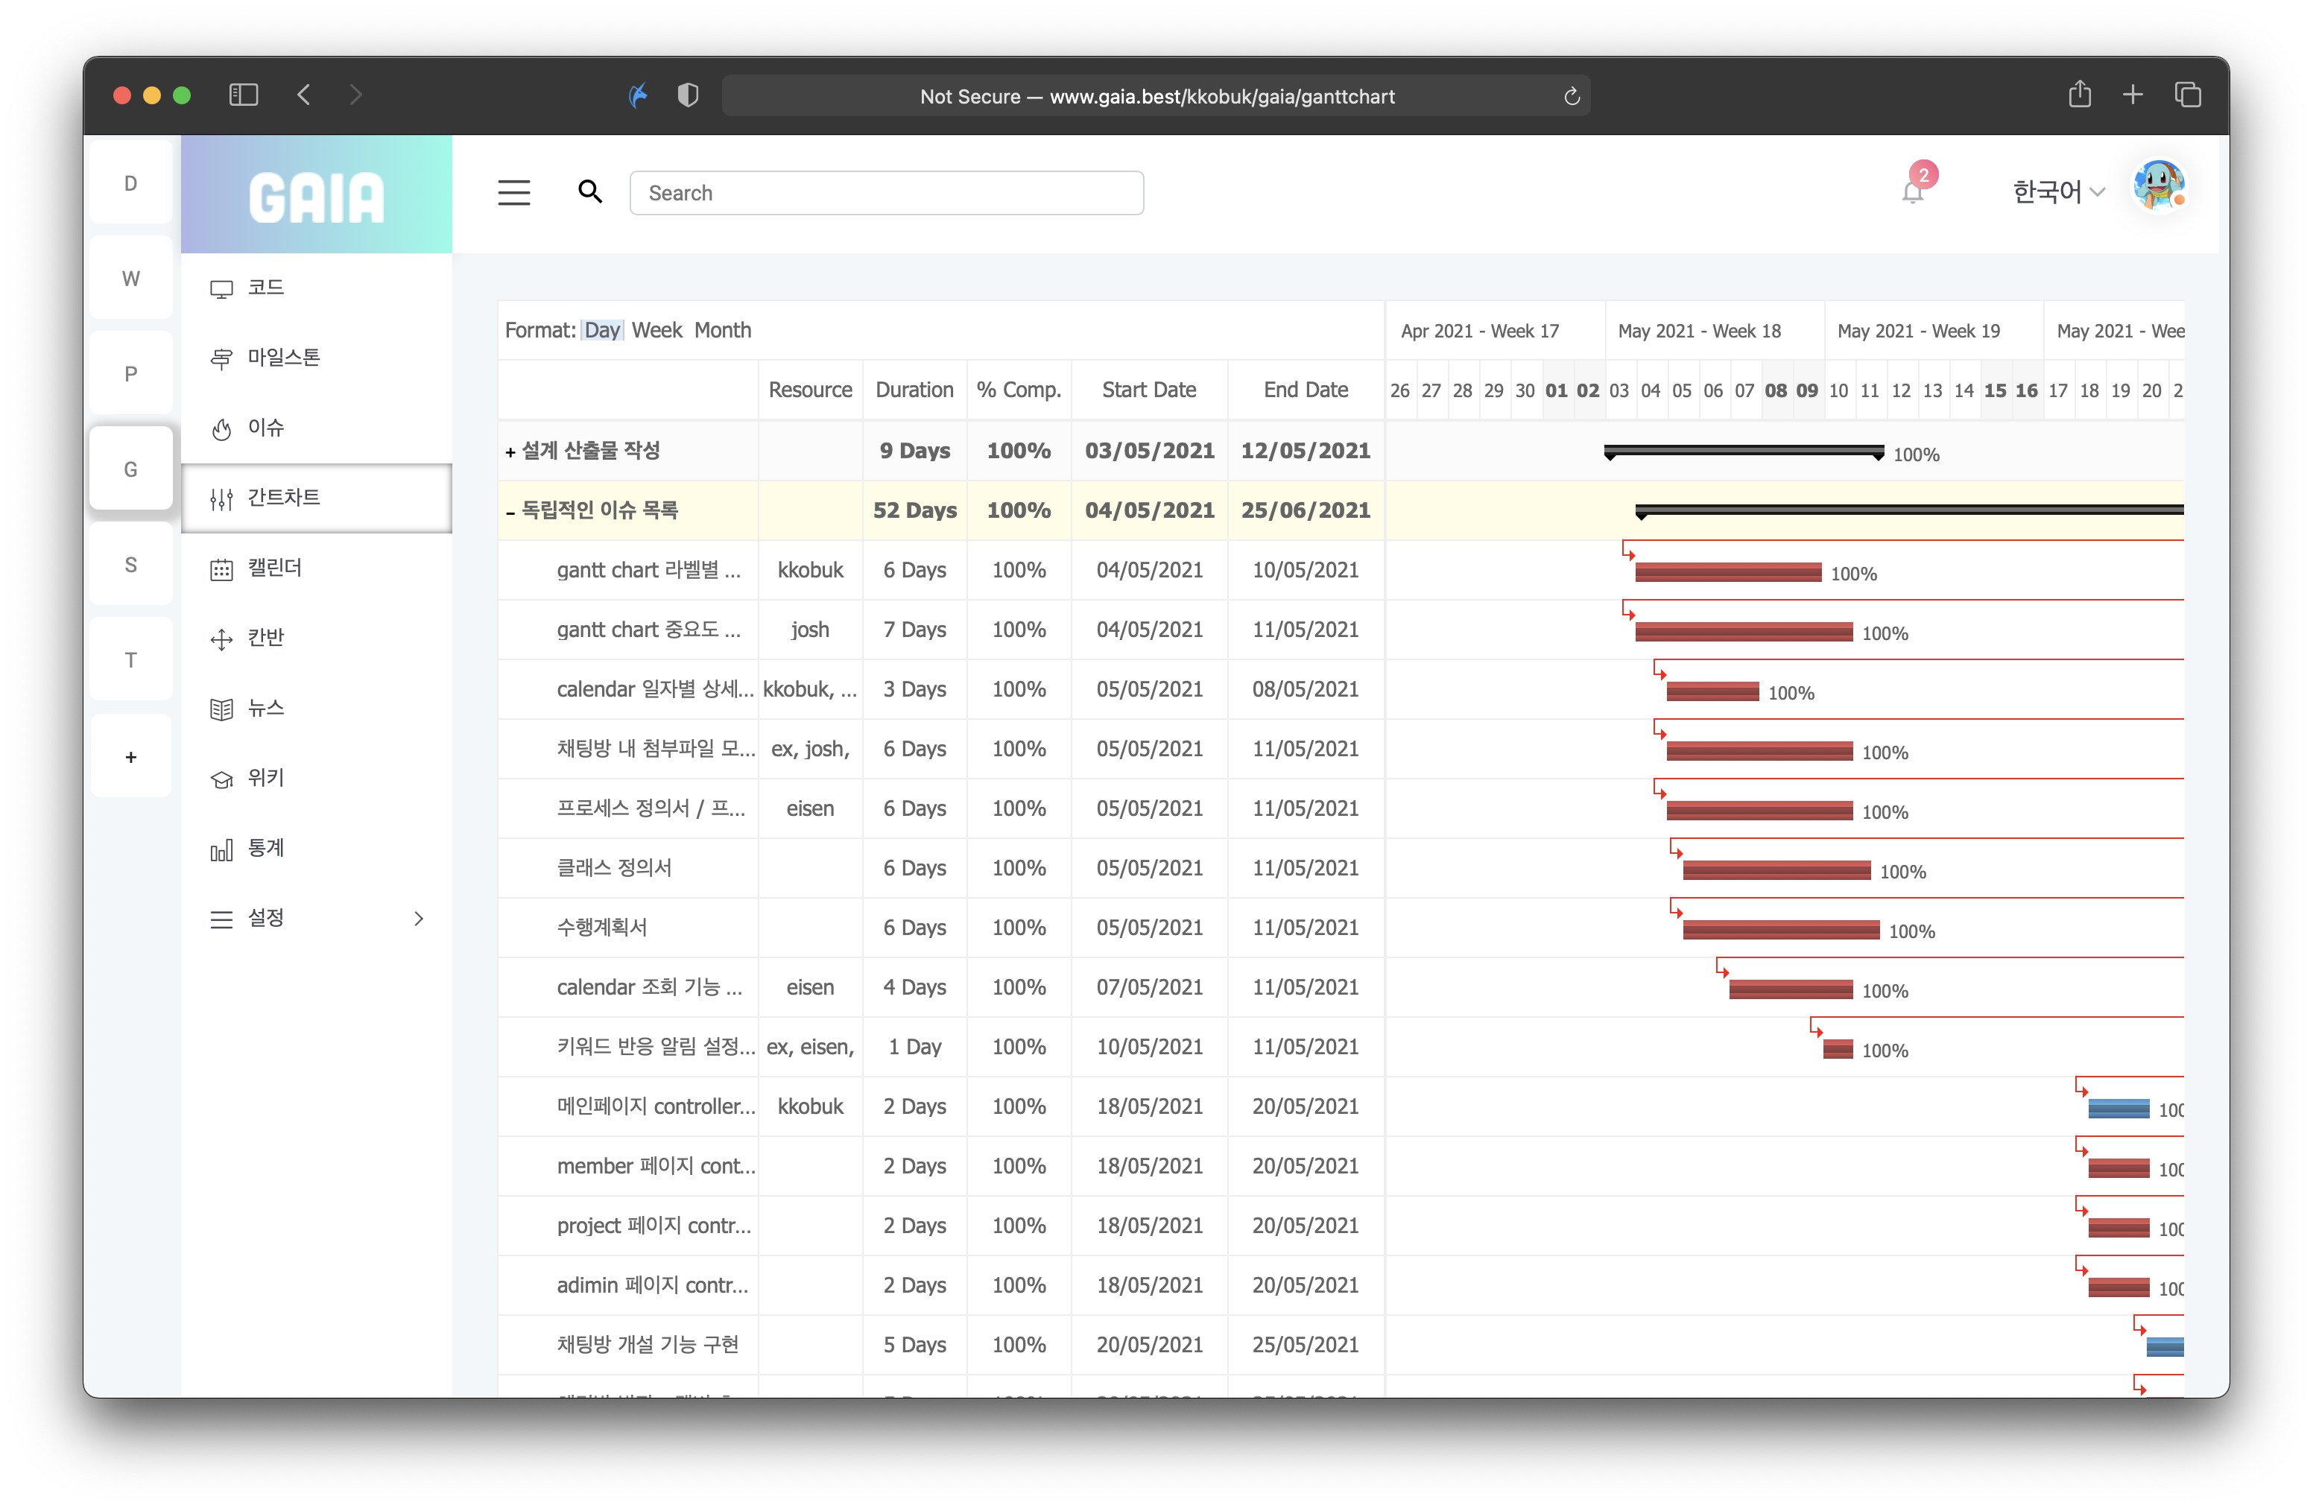Screen dimensions: 2313x1508
Task: Expand the 설계 산출물 작성 group
Action: [x=510, y=452]
